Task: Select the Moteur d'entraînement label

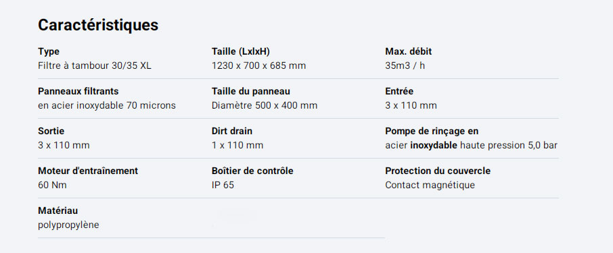Action: tap(88, 171)
